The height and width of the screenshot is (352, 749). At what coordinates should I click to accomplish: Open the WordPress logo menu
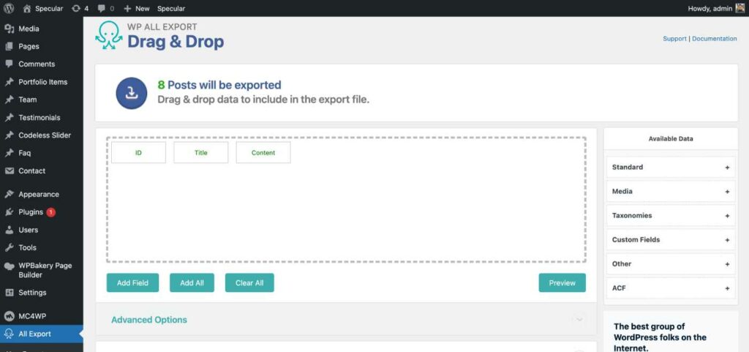tap(9, 8)
